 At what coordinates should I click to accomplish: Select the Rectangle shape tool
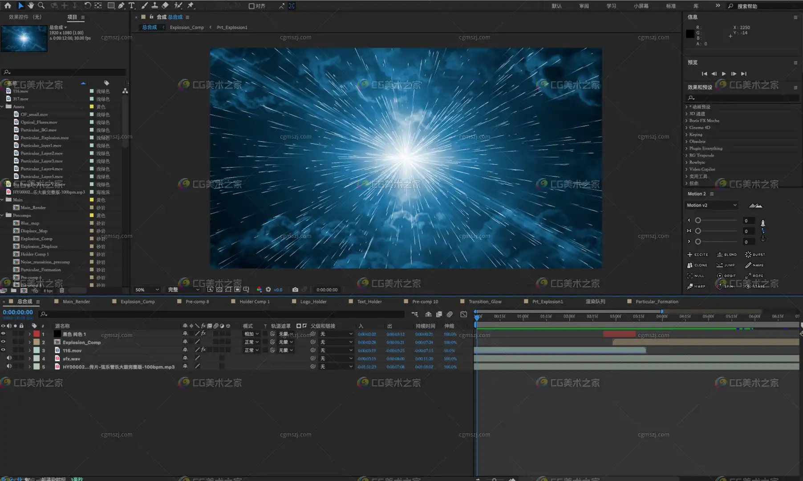pos(111,5)
